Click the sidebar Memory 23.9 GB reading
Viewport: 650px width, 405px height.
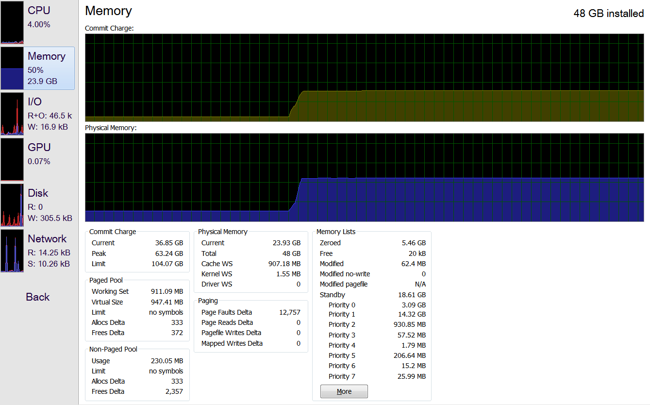42,81
